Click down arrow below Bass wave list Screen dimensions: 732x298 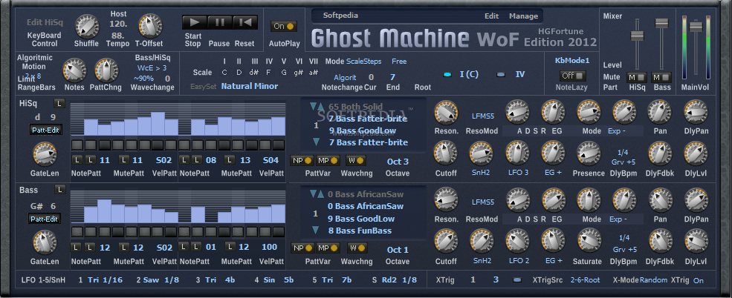[x=316, y=230]
